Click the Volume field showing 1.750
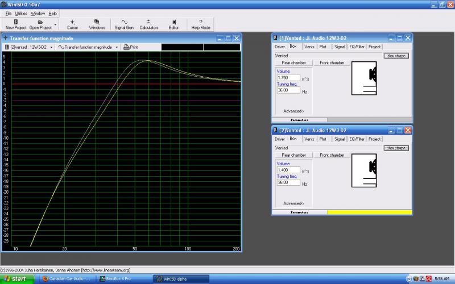The height and width of the screenshot is (284, 455). (288, 77)
